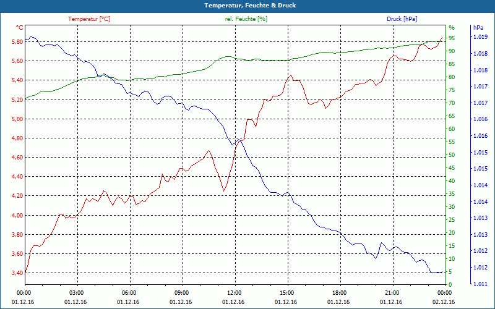495x309 pixels.
Task: Click the '90' humidity axis value
Action: 452,51
